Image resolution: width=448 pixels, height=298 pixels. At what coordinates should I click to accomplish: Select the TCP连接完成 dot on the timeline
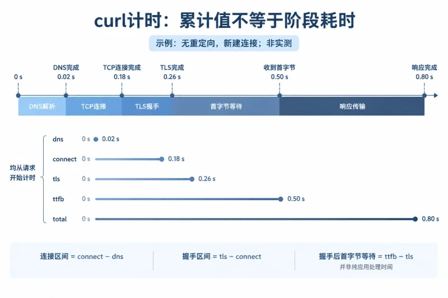pyautogui.click(x=122, y=96)
